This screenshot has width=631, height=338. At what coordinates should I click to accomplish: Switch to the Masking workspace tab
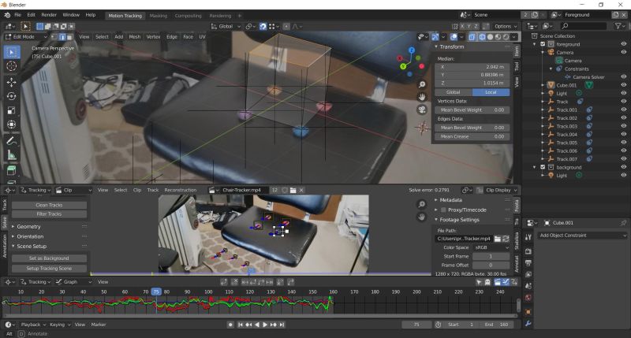pos(159,16)
